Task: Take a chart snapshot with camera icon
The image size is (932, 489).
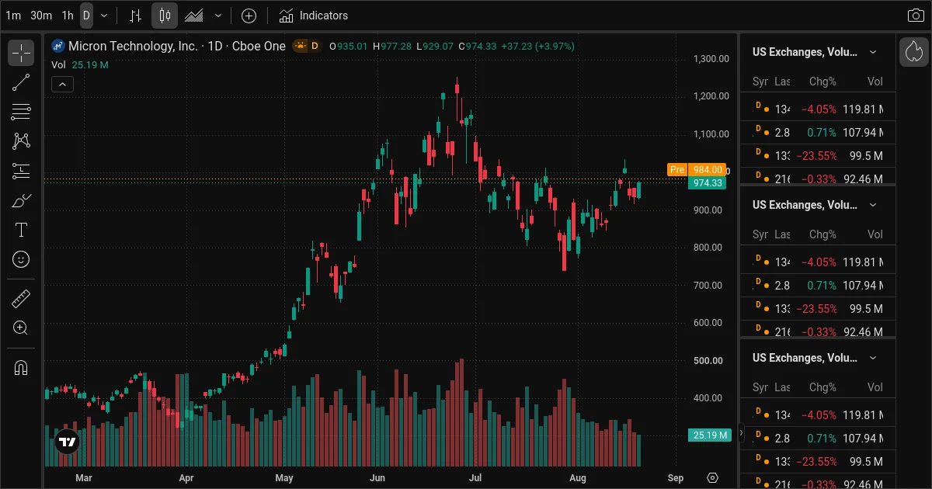Action: [x=916, y=16]
